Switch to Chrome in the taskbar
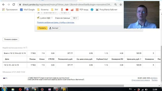Viewport: 162px width, 91px height. pyautogui.click(x=35, y=89)
